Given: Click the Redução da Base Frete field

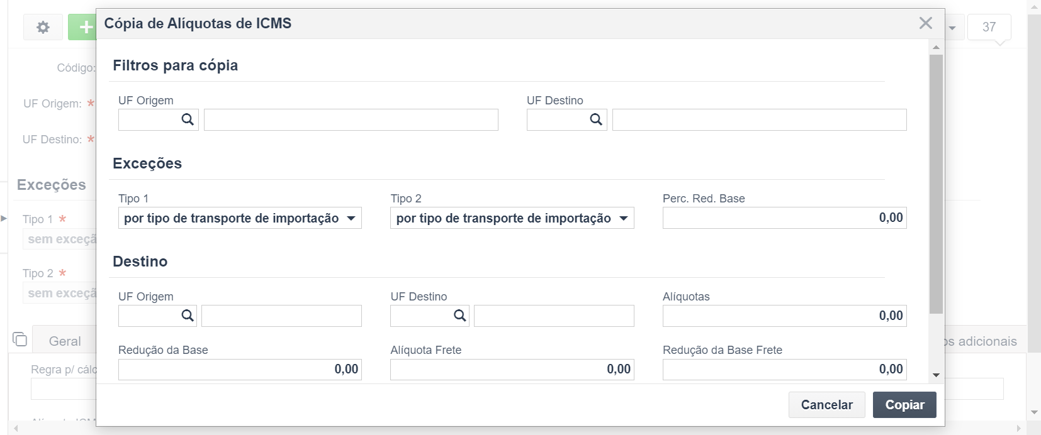Looking at the screenshot, I should pos(784,370).
